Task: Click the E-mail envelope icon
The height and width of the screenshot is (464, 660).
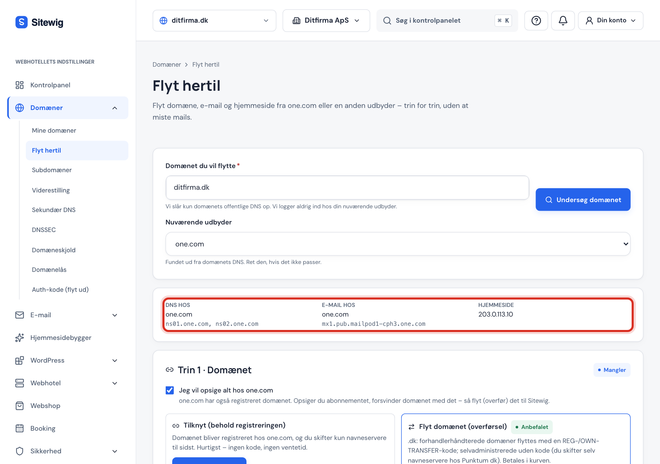Action: pyautogui.click(x=20, y=315)
